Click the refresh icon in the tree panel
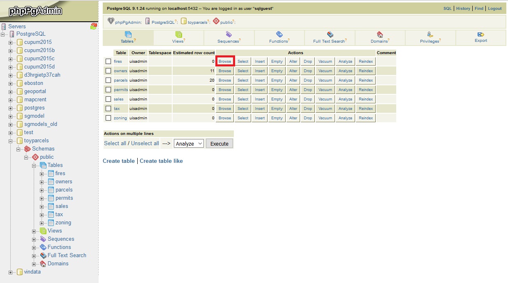This screenshot has height=283, width=508. [94, 26]
